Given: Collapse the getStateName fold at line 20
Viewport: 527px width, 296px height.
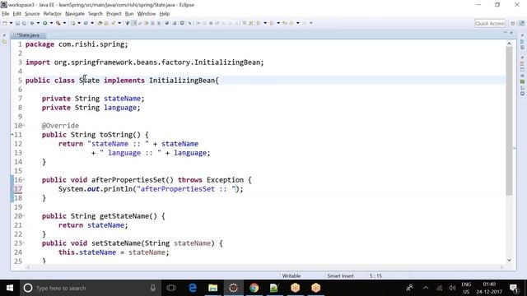Looking at the screenshot, I should pyautogui.click(x=24, y=215).
